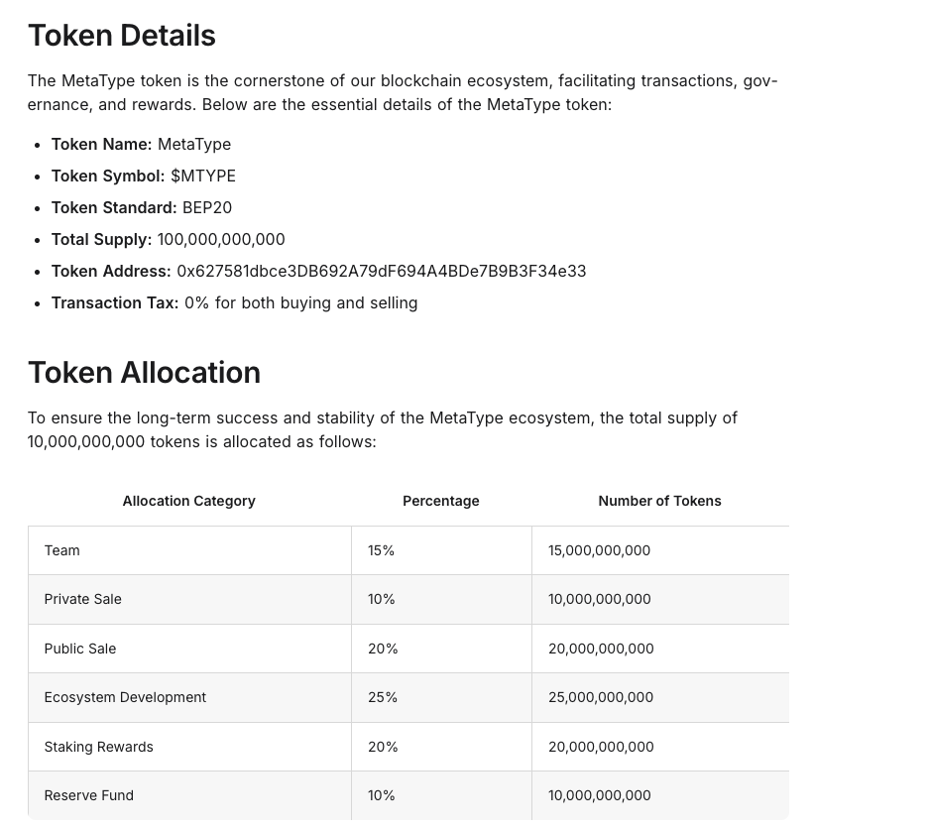929x830 pixels.
Task: Click the Percentage column header
Action: [440, 501]
